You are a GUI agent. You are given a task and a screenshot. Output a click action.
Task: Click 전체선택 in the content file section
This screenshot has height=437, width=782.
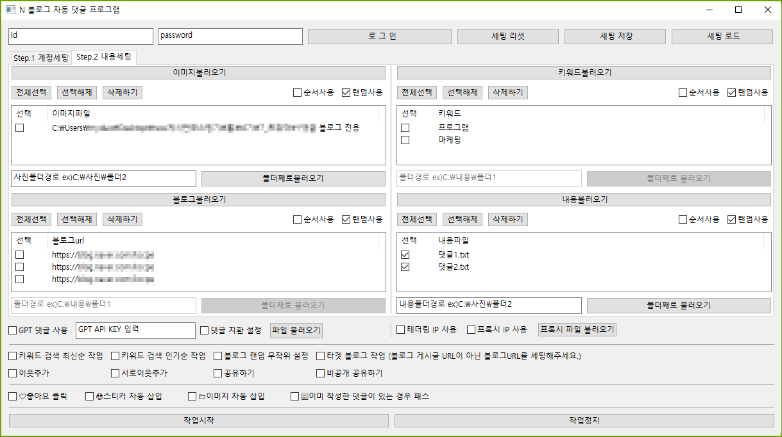(x=417, y=219)
